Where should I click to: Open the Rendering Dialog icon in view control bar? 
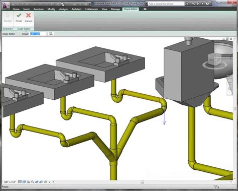[37, 182]
